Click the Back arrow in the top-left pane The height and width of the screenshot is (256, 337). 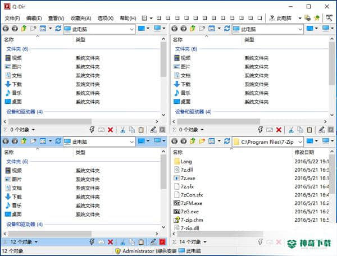(6, 29)
